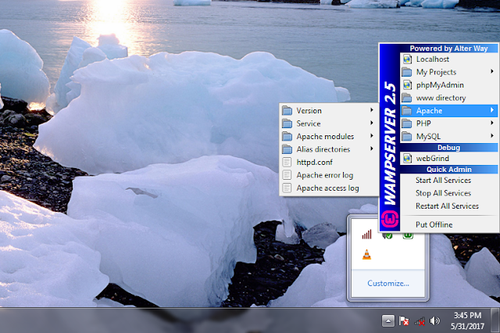Click the Action Center flag icon

pos(404,320)
